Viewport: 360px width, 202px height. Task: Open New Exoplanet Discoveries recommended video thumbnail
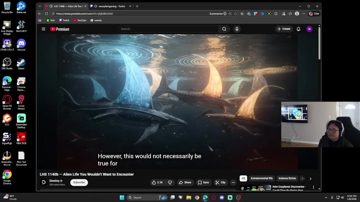(256, 188)
